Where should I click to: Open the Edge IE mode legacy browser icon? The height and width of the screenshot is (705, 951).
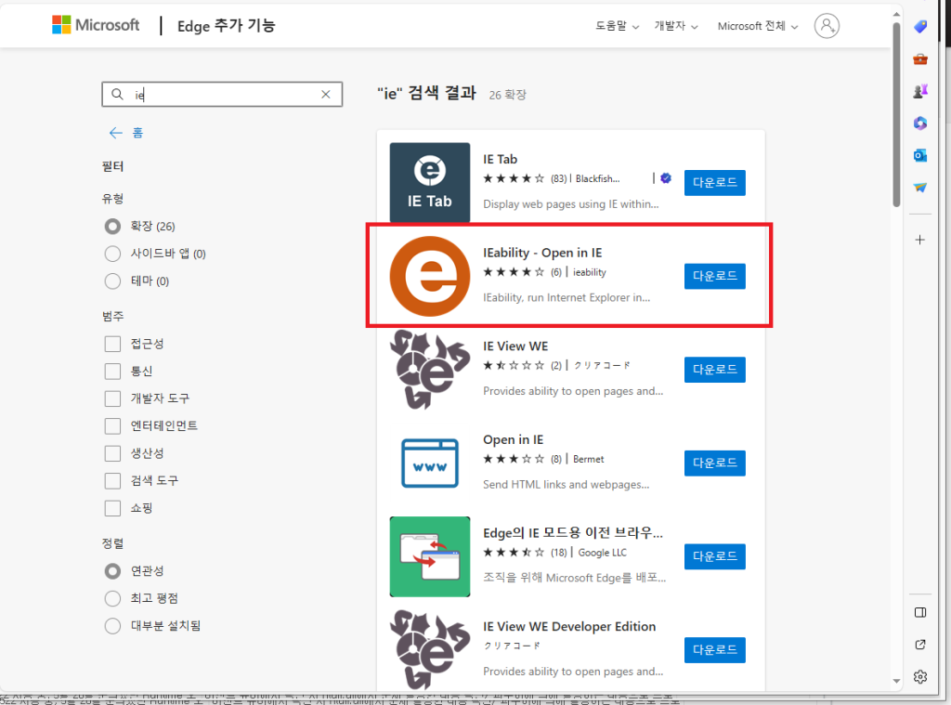(x=429, y=556)
